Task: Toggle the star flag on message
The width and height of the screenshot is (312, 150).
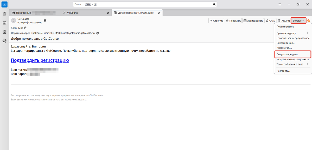Action: click(x=309, y=21)
